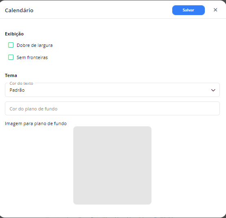Click the chevron arrow in Cor do texto

click(x=213, y=90)
